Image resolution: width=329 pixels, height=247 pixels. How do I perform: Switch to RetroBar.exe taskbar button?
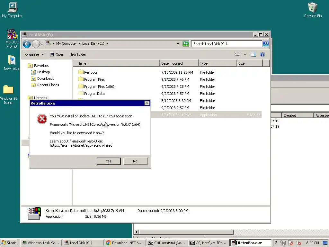click(251, 243)
